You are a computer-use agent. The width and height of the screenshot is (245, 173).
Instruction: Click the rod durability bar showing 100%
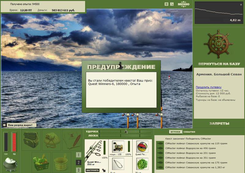pos(104,148)
